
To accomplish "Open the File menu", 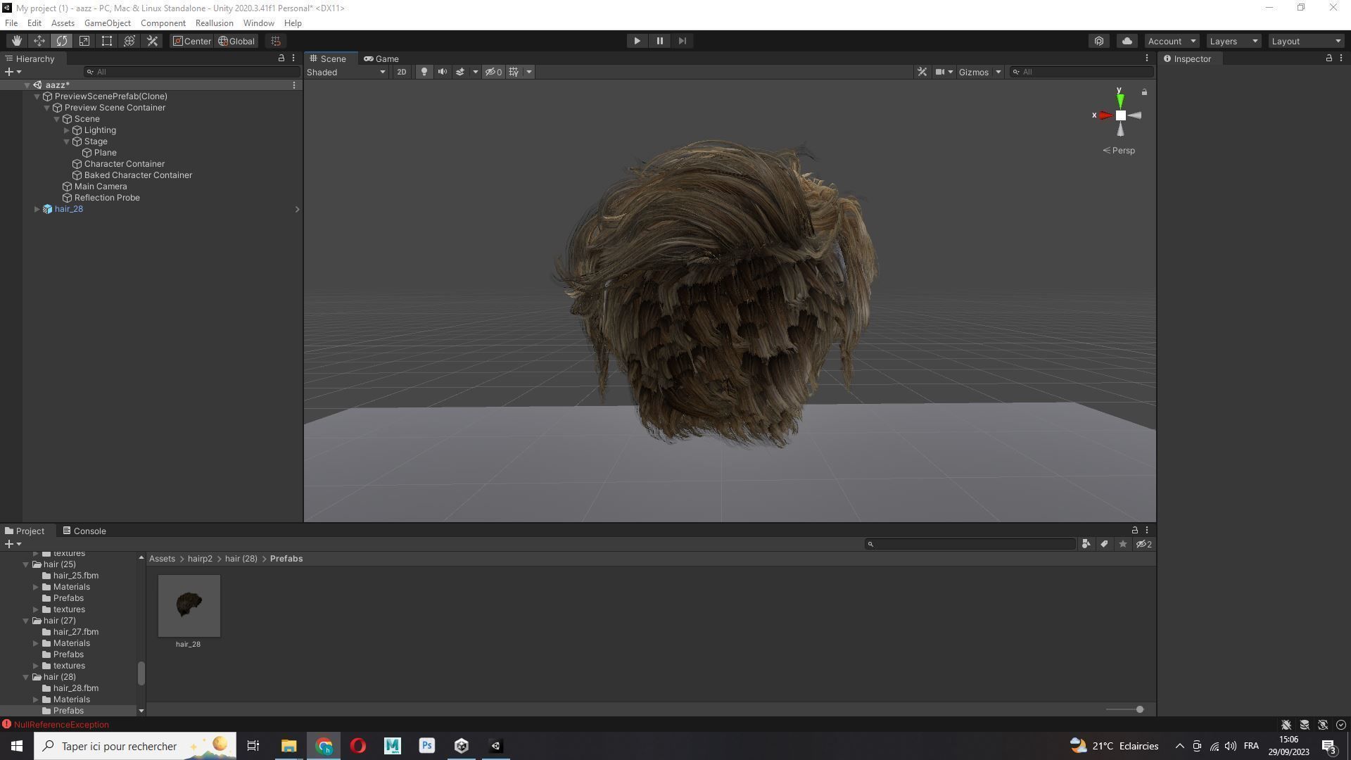I will [x=11, y=23].
